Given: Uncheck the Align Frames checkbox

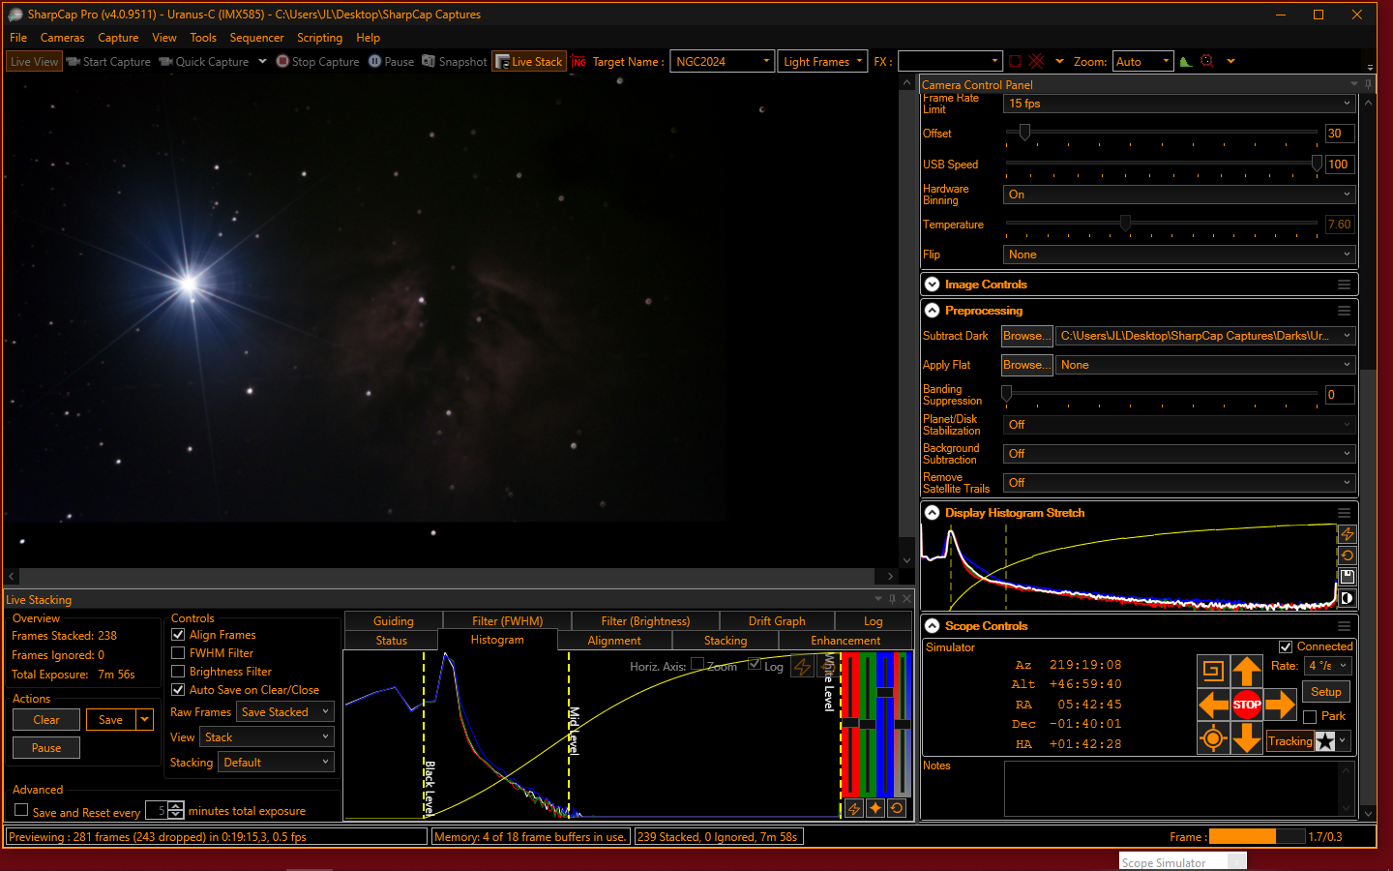Looking at the screenshot, I should [x=178, y=635].
